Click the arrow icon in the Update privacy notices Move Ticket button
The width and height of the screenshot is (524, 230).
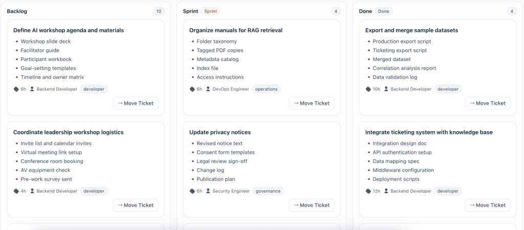tap(295, 205)
